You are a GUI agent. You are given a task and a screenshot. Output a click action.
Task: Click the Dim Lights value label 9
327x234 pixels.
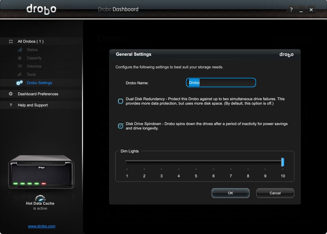click(265, 176)
